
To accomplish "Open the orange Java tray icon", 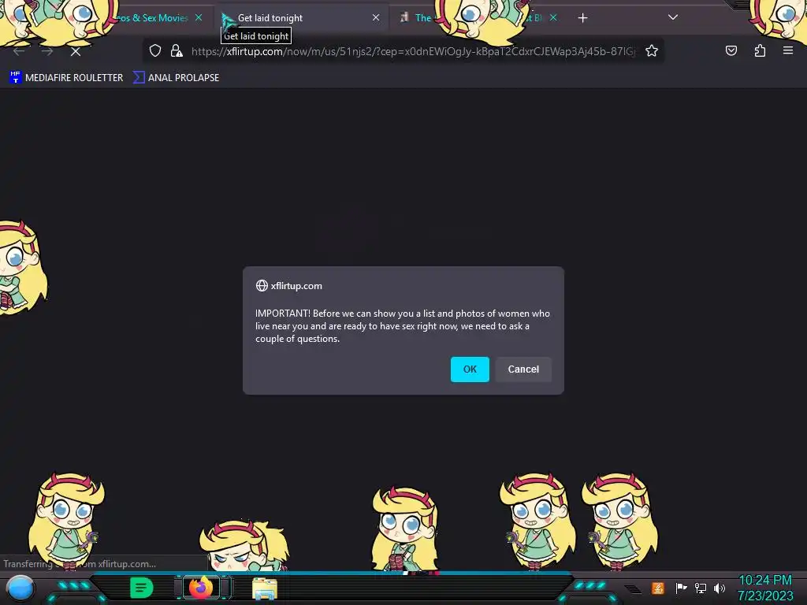I will click(x=657, y=588).
